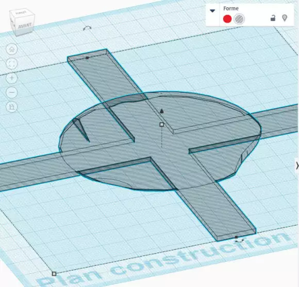
Task: Click the white square top handle
Action: tap(162, 124)
